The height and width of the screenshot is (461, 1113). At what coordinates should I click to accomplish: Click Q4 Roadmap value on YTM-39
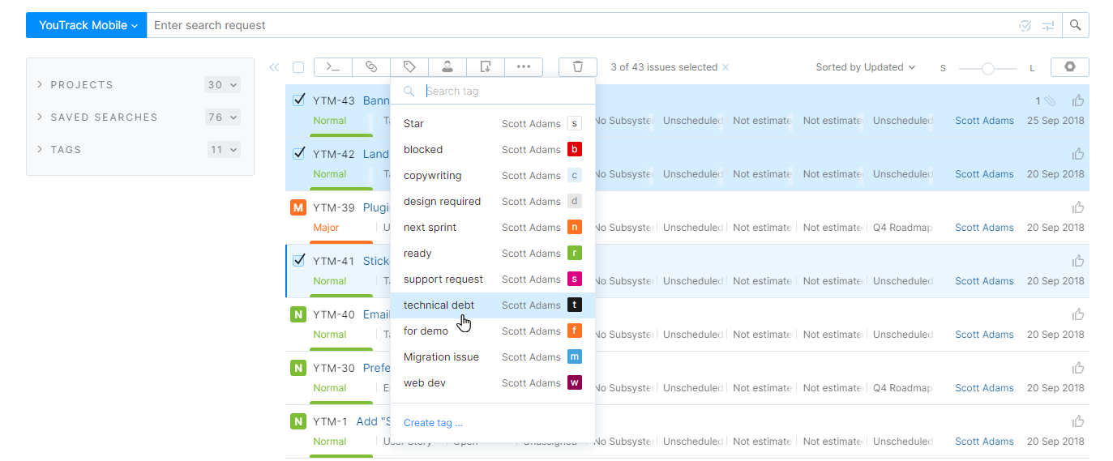(x=902, y=228)
